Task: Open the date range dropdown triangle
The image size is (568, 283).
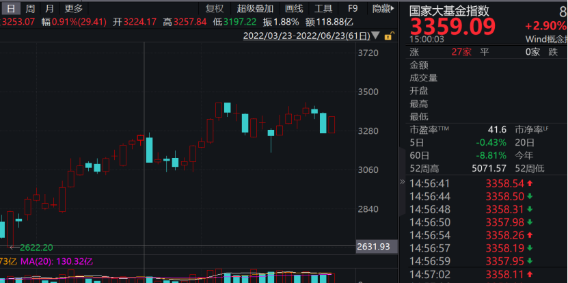Action: [x=377, y=36]
